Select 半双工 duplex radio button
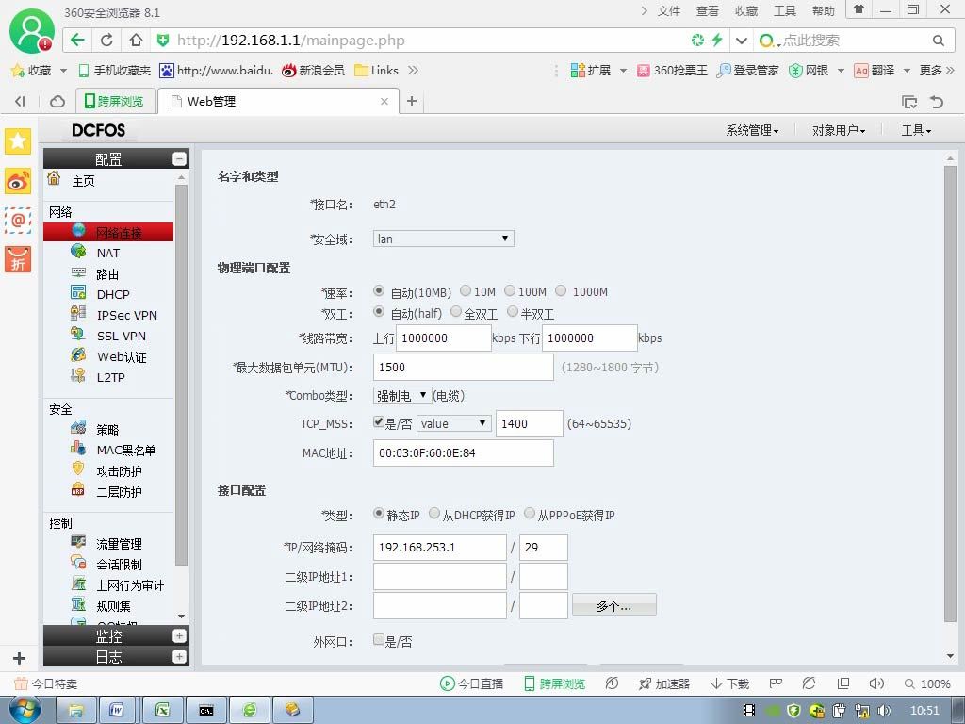Image resolution: width=965 pixels, height=724 pixels. (513, 312)
